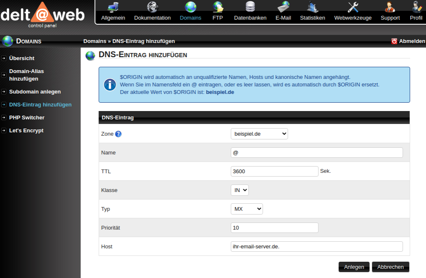Click the E-Mail envelope icon
Image resolution: width=426 pixels, height=278 pixels.
pos(283,7)
